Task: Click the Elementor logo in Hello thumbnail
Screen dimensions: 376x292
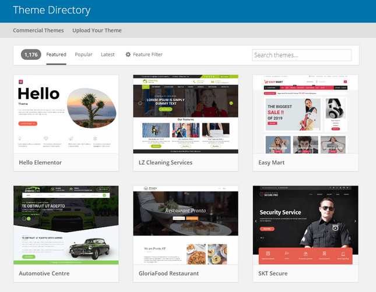Action: [x=20, y=83]
